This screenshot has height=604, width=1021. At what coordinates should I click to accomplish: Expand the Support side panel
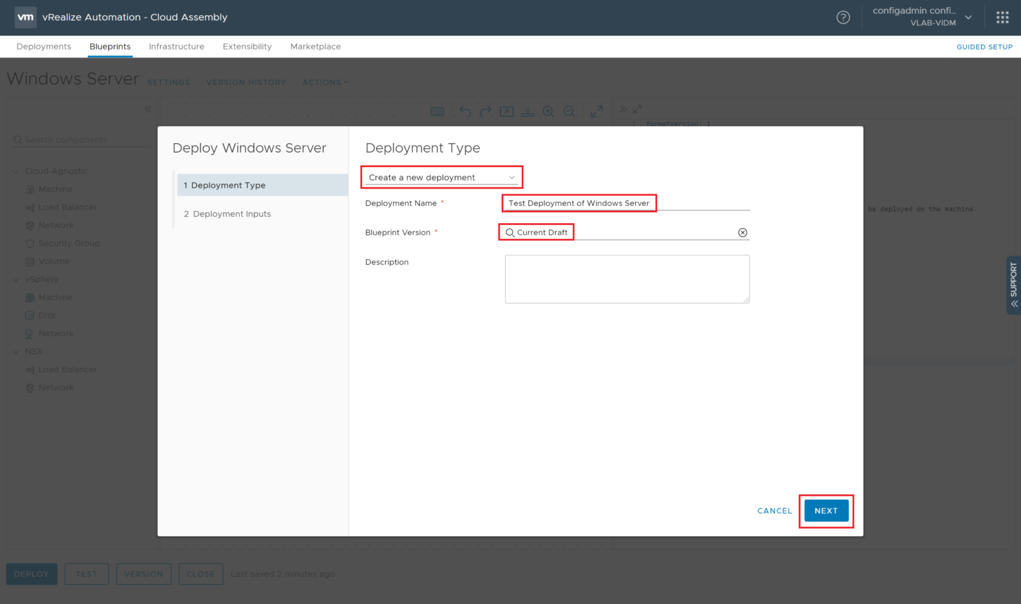[x=1013, y=285]
